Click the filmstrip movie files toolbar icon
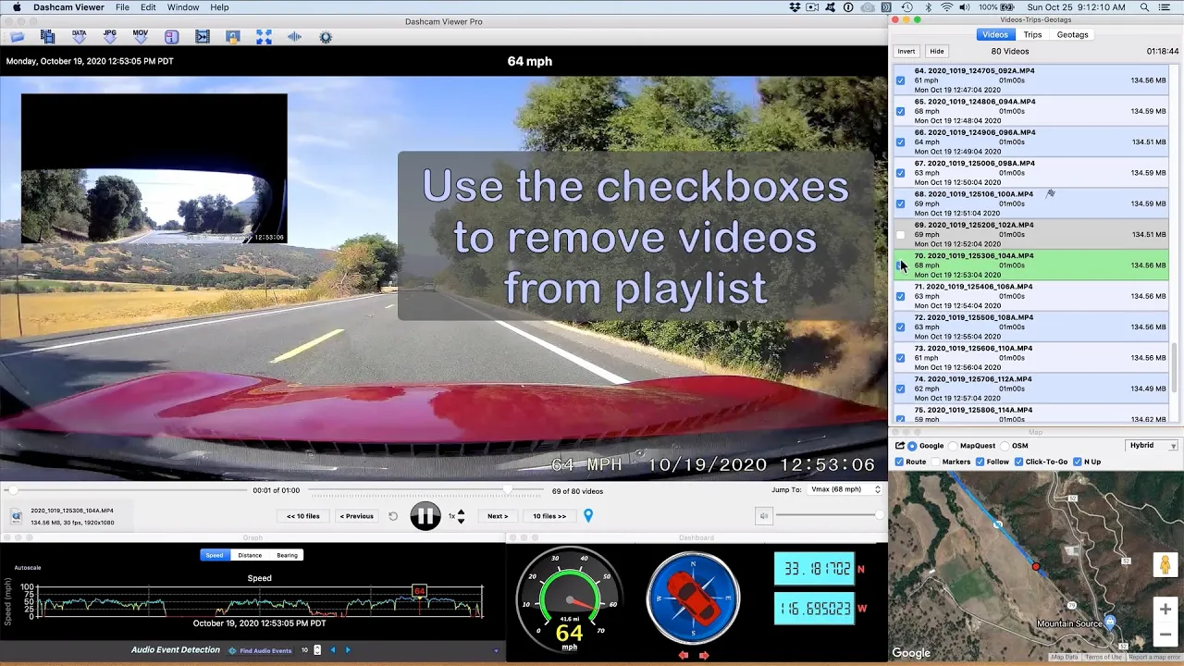Image resolution: width=1184 pixels, height=666 pixels. (x=48, y=37)
